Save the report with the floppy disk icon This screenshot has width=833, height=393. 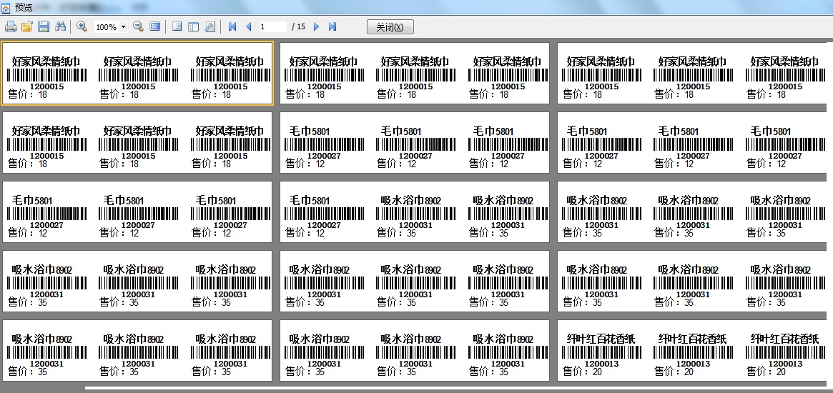(44, 26)
